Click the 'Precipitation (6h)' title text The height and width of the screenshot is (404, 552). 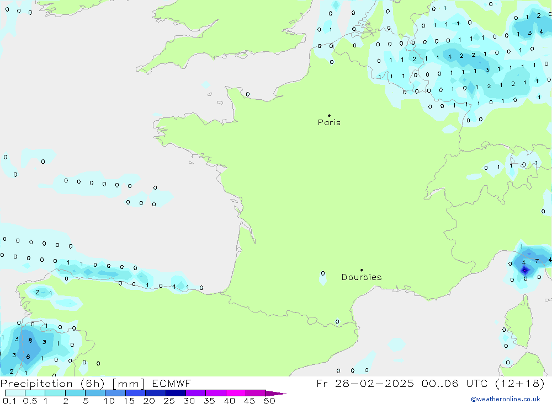[x=52, y=383]
